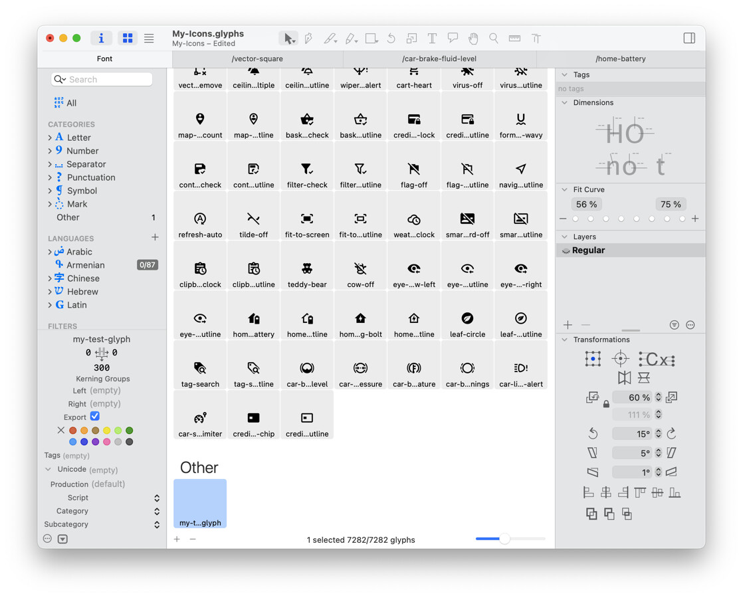Image resolution: width=743 pixels, height=598 pixels.
Task: Open the /car-brake-fluid-level tab
Action: coord(439,58)
